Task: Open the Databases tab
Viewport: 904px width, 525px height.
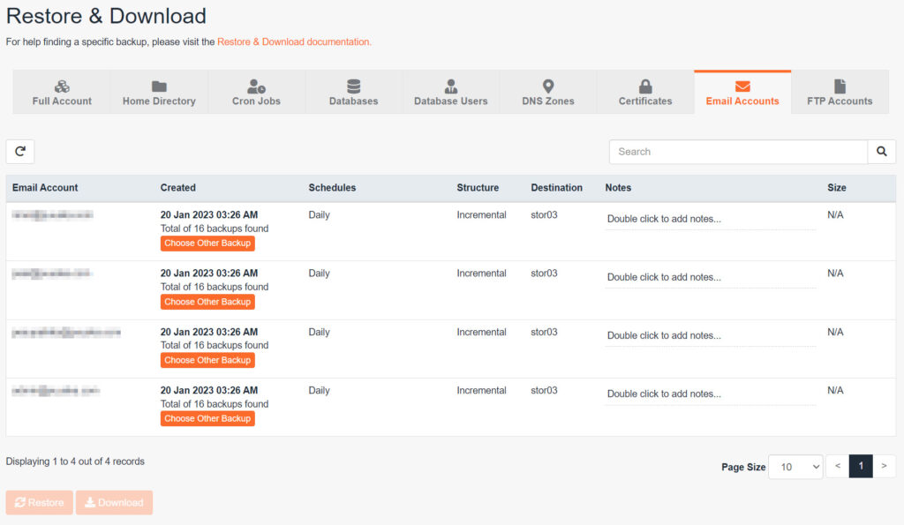Action: click(353, 93)
